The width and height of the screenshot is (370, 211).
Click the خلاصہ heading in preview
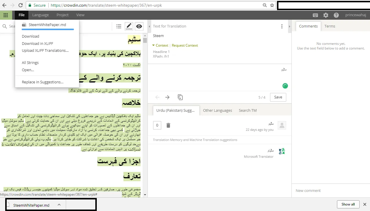coord(131,102)
